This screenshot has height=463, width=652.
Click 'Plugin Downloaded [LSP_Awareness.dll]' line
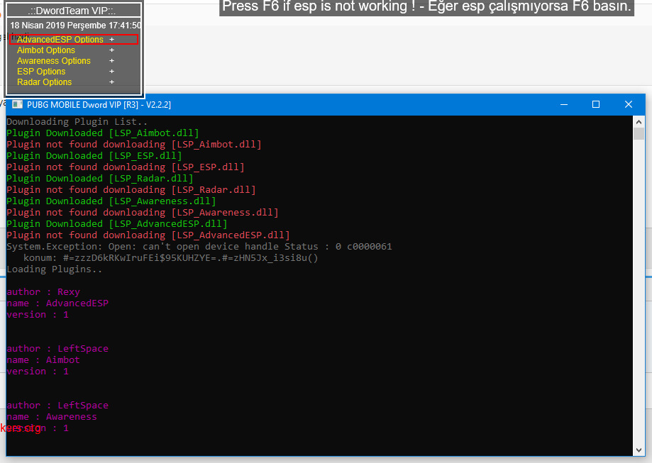(111, 201)
